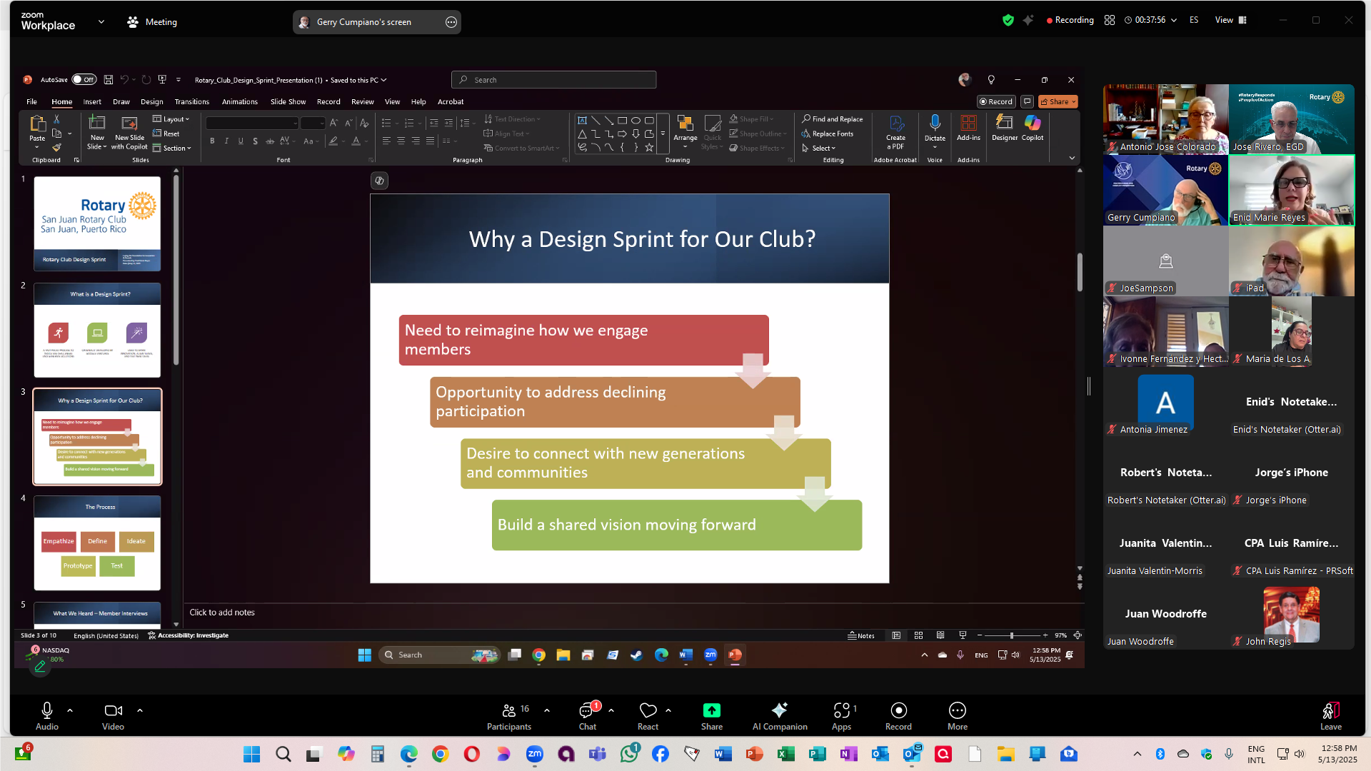Expand the audio options chevron
This screenshot has height=771, width=1371.
coord(70,710)
